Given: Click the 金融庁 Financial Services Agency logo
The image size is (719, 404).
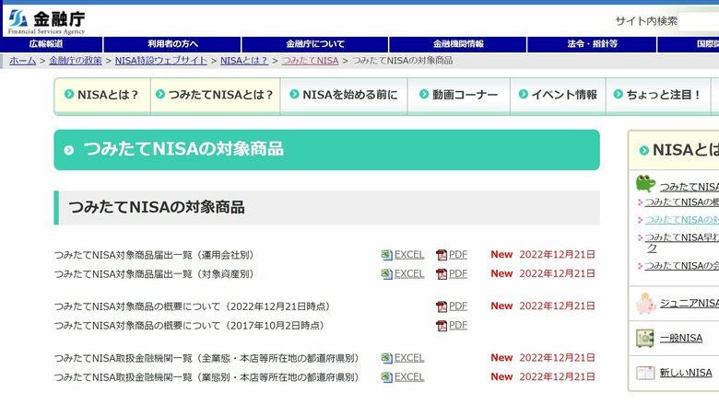Looking at the screenshot, I should click(x=47, y=22).
